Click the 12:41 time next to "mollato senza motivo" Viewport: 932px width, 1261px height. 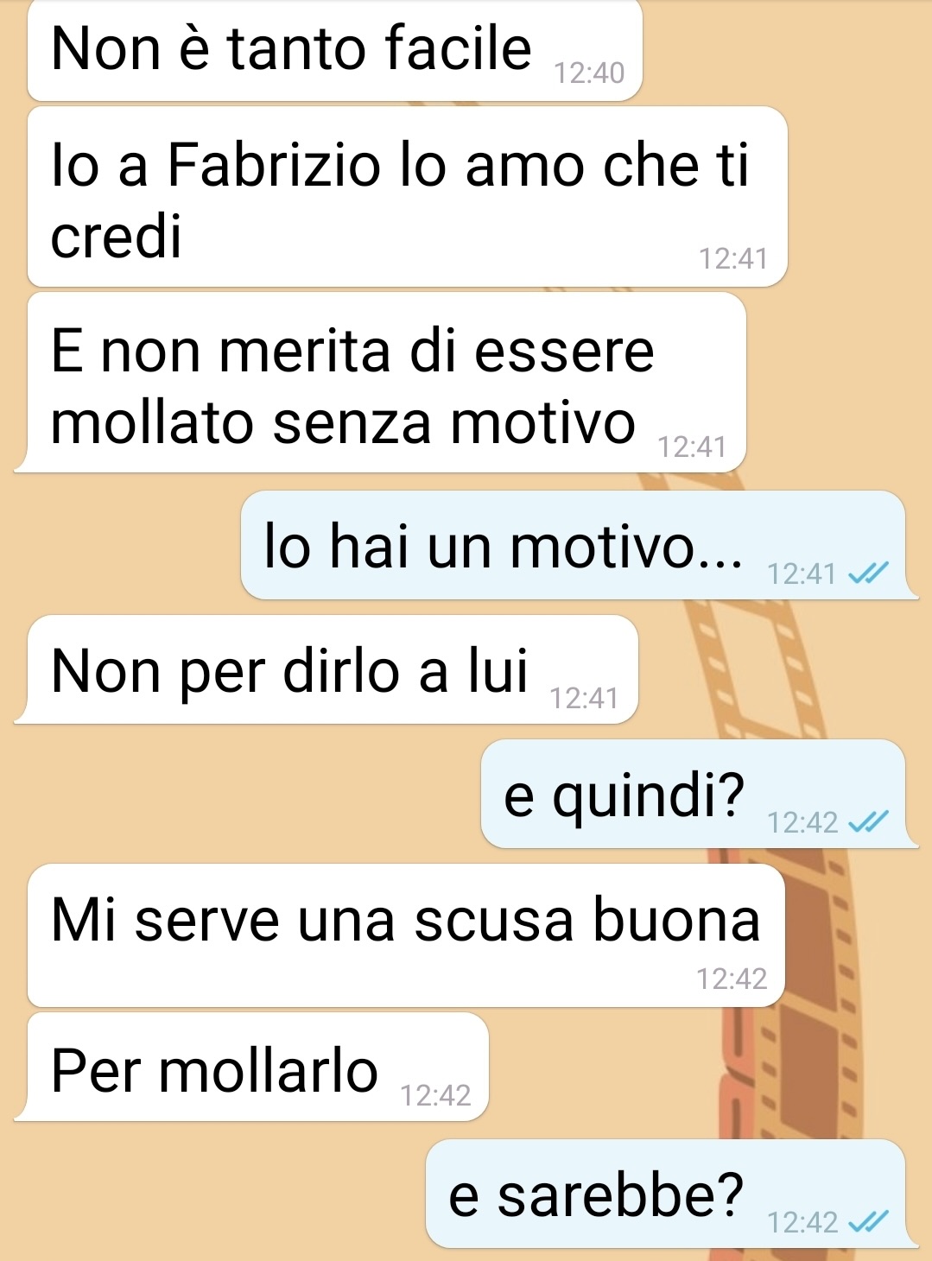(692, 447)
